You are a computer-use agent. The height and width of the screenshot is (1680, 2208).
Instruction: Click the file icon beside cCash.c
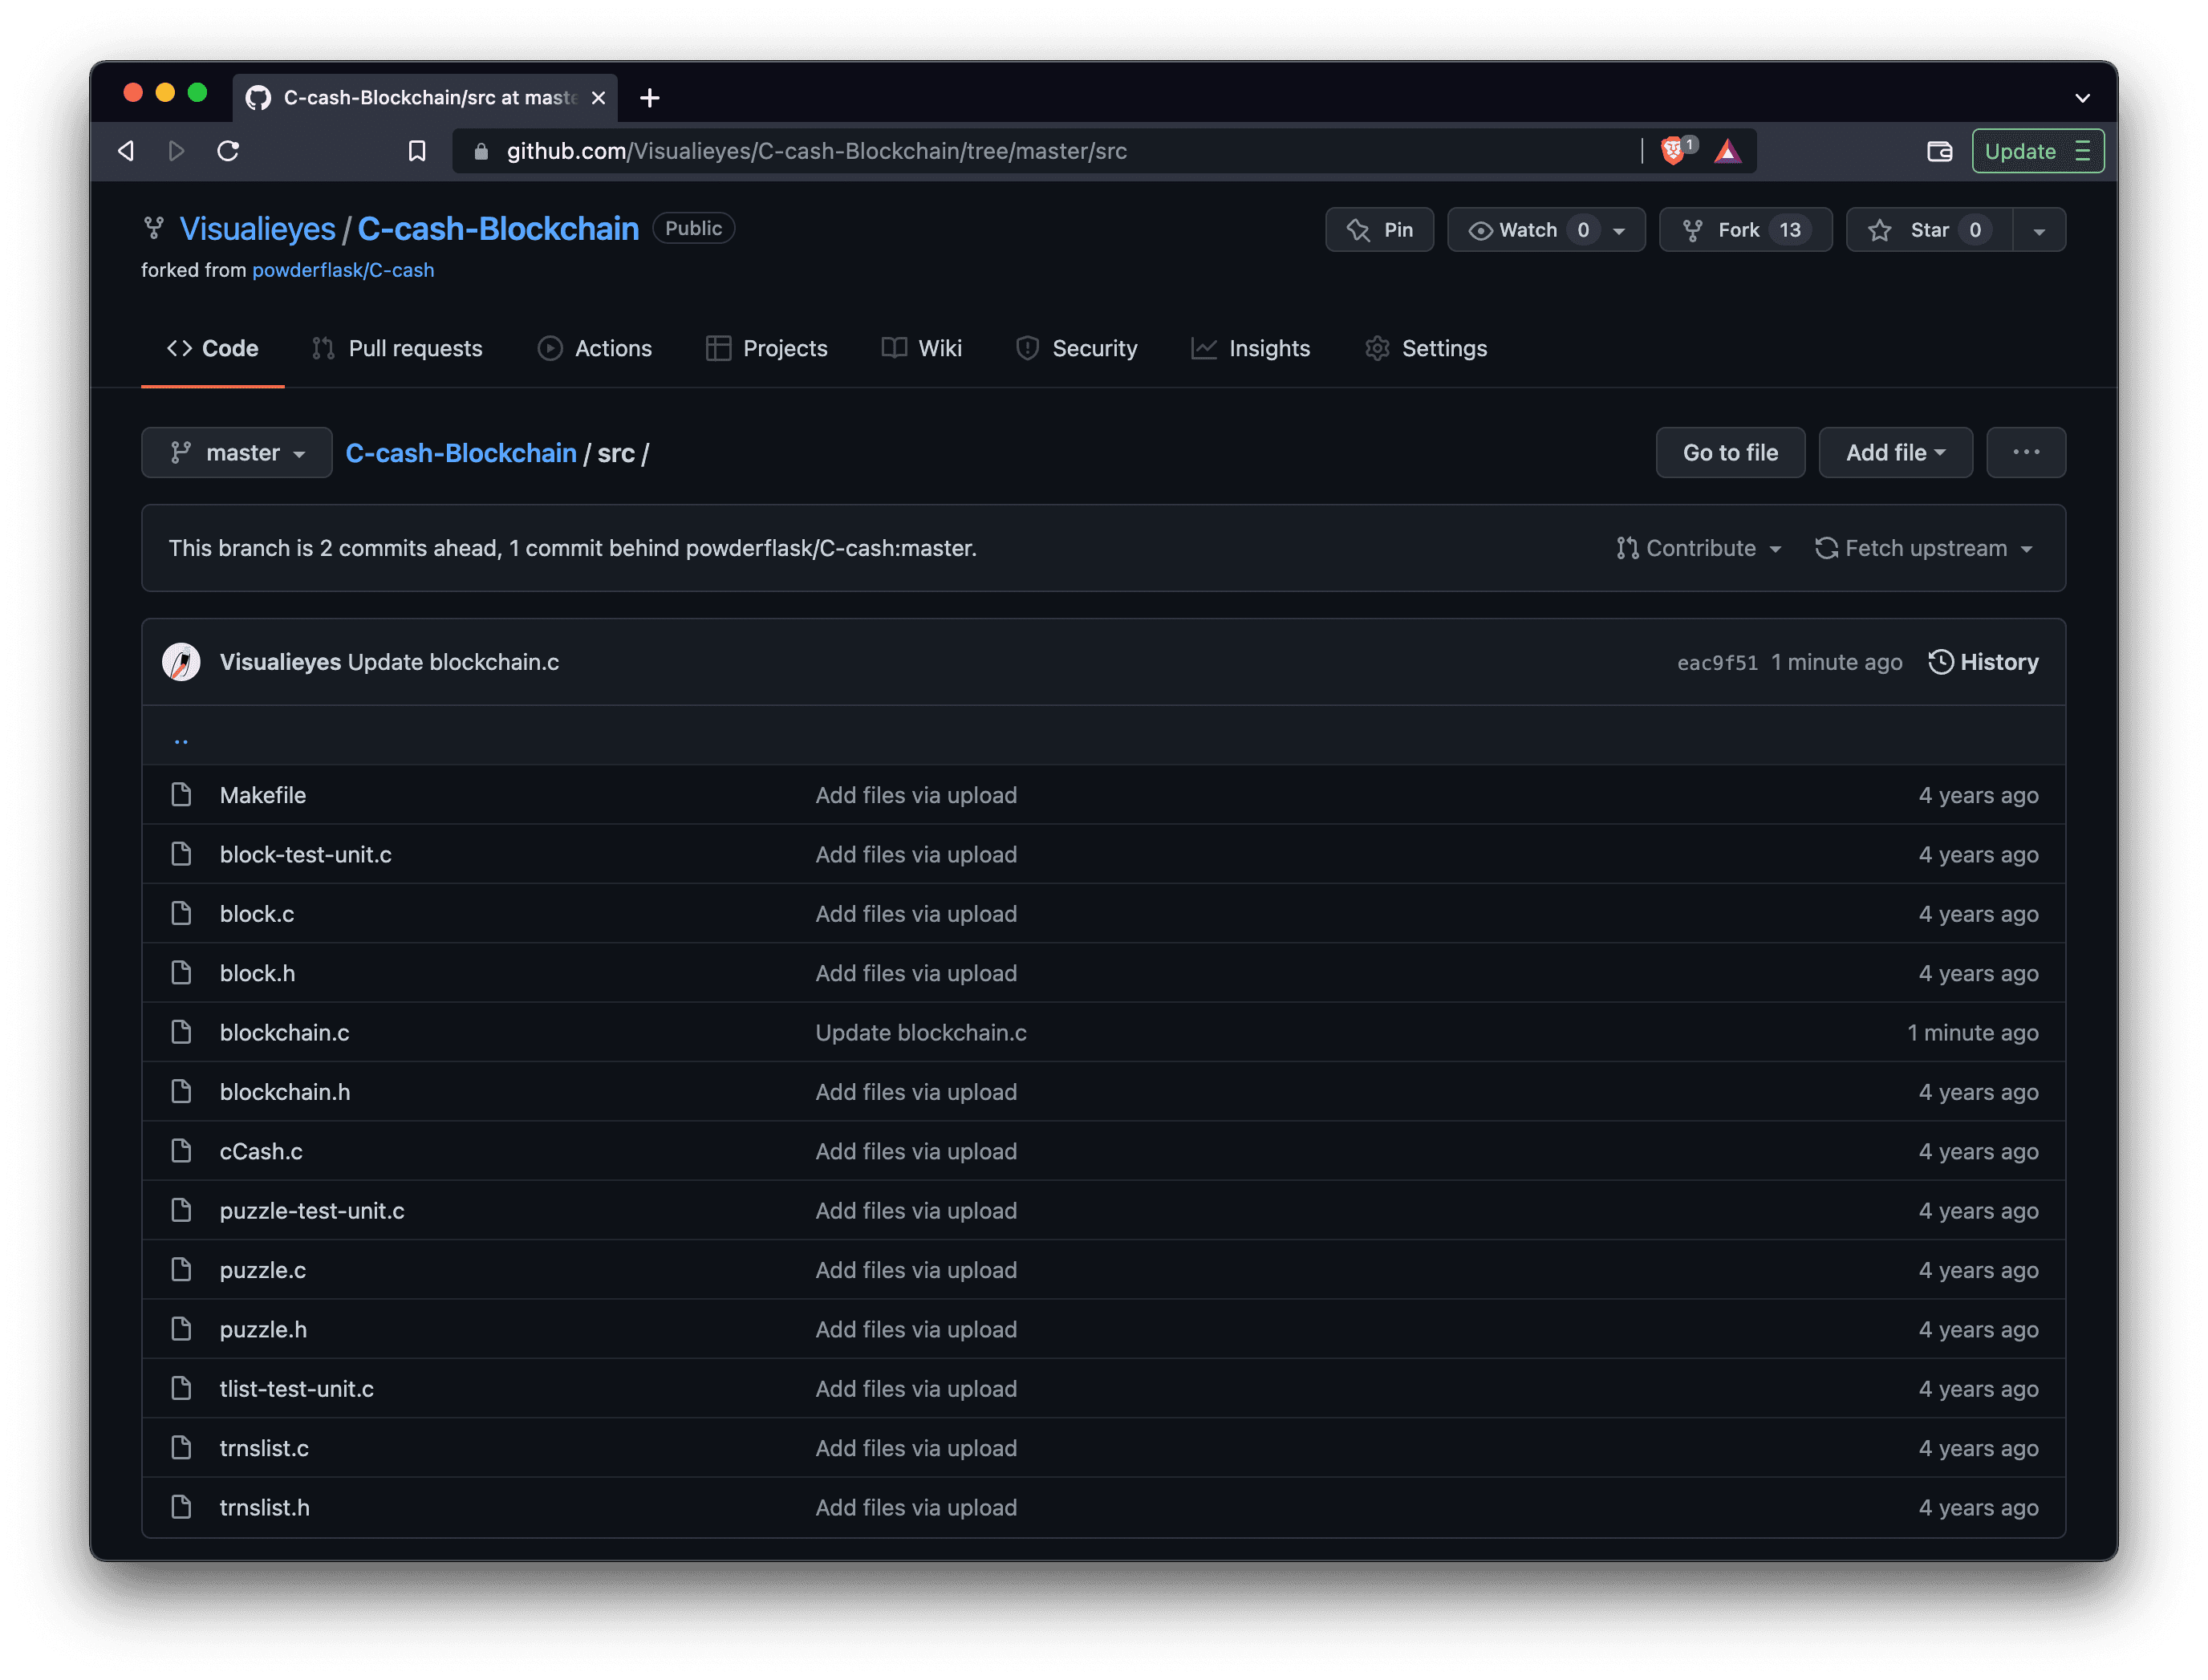(x=181, y=1151)
